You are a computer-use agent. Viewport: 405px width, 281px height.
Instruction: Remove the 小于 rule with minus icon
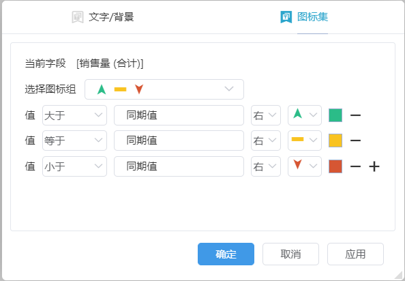[x=355, y=166]
